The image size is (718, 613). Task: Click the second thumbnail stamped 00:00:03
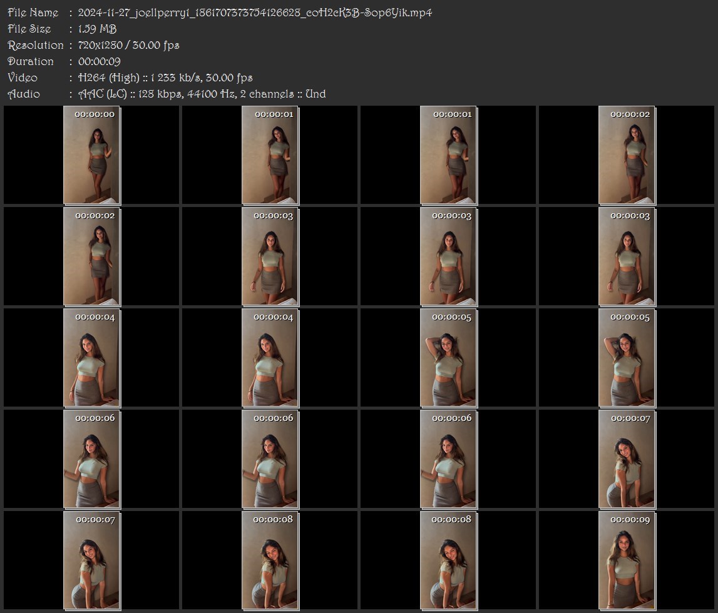coord(448,256)
